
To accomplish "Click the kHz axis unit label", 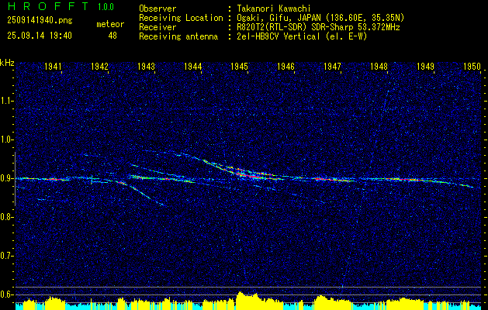I will pos(7,63).
